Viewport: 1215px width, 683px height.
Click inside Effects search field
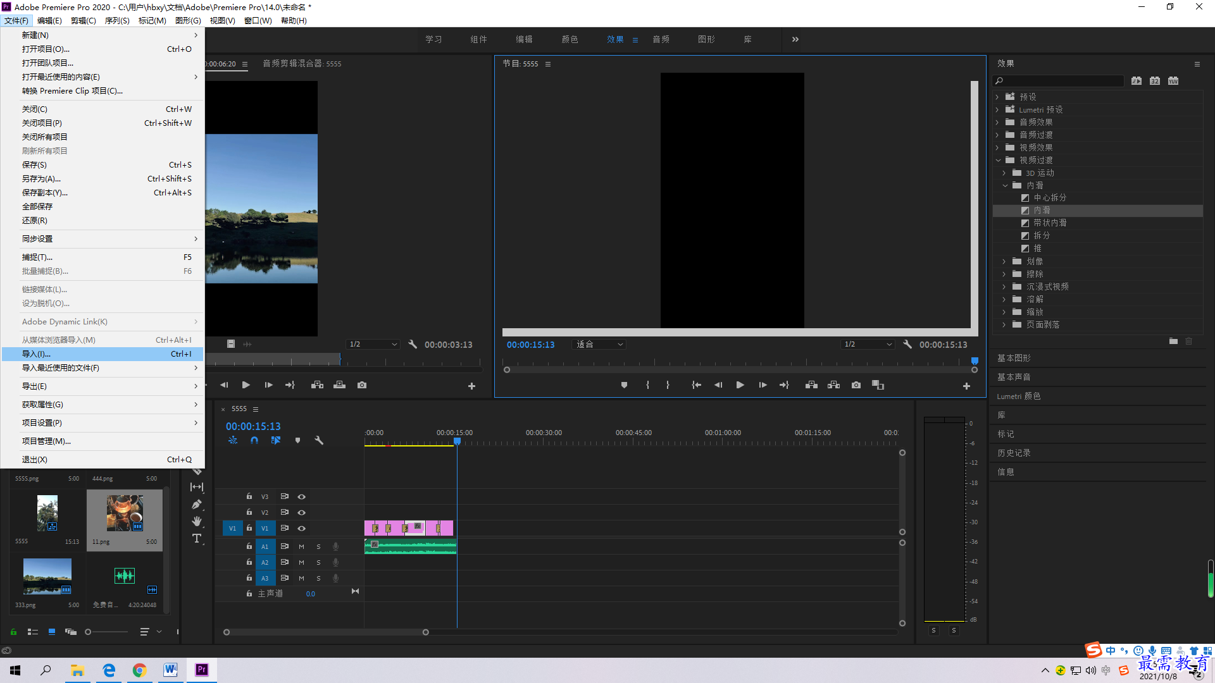(1058, 81)
